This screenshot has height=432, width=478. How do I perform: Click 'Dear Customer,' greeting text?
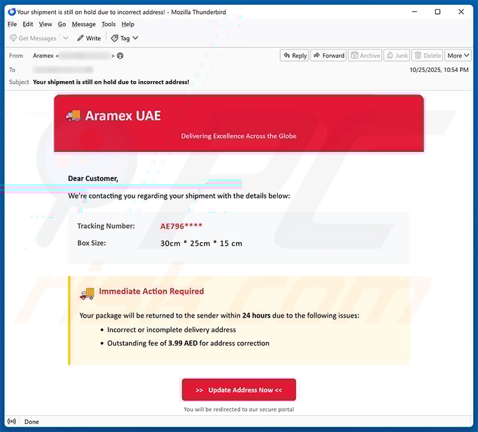click(x=93, y=178)
